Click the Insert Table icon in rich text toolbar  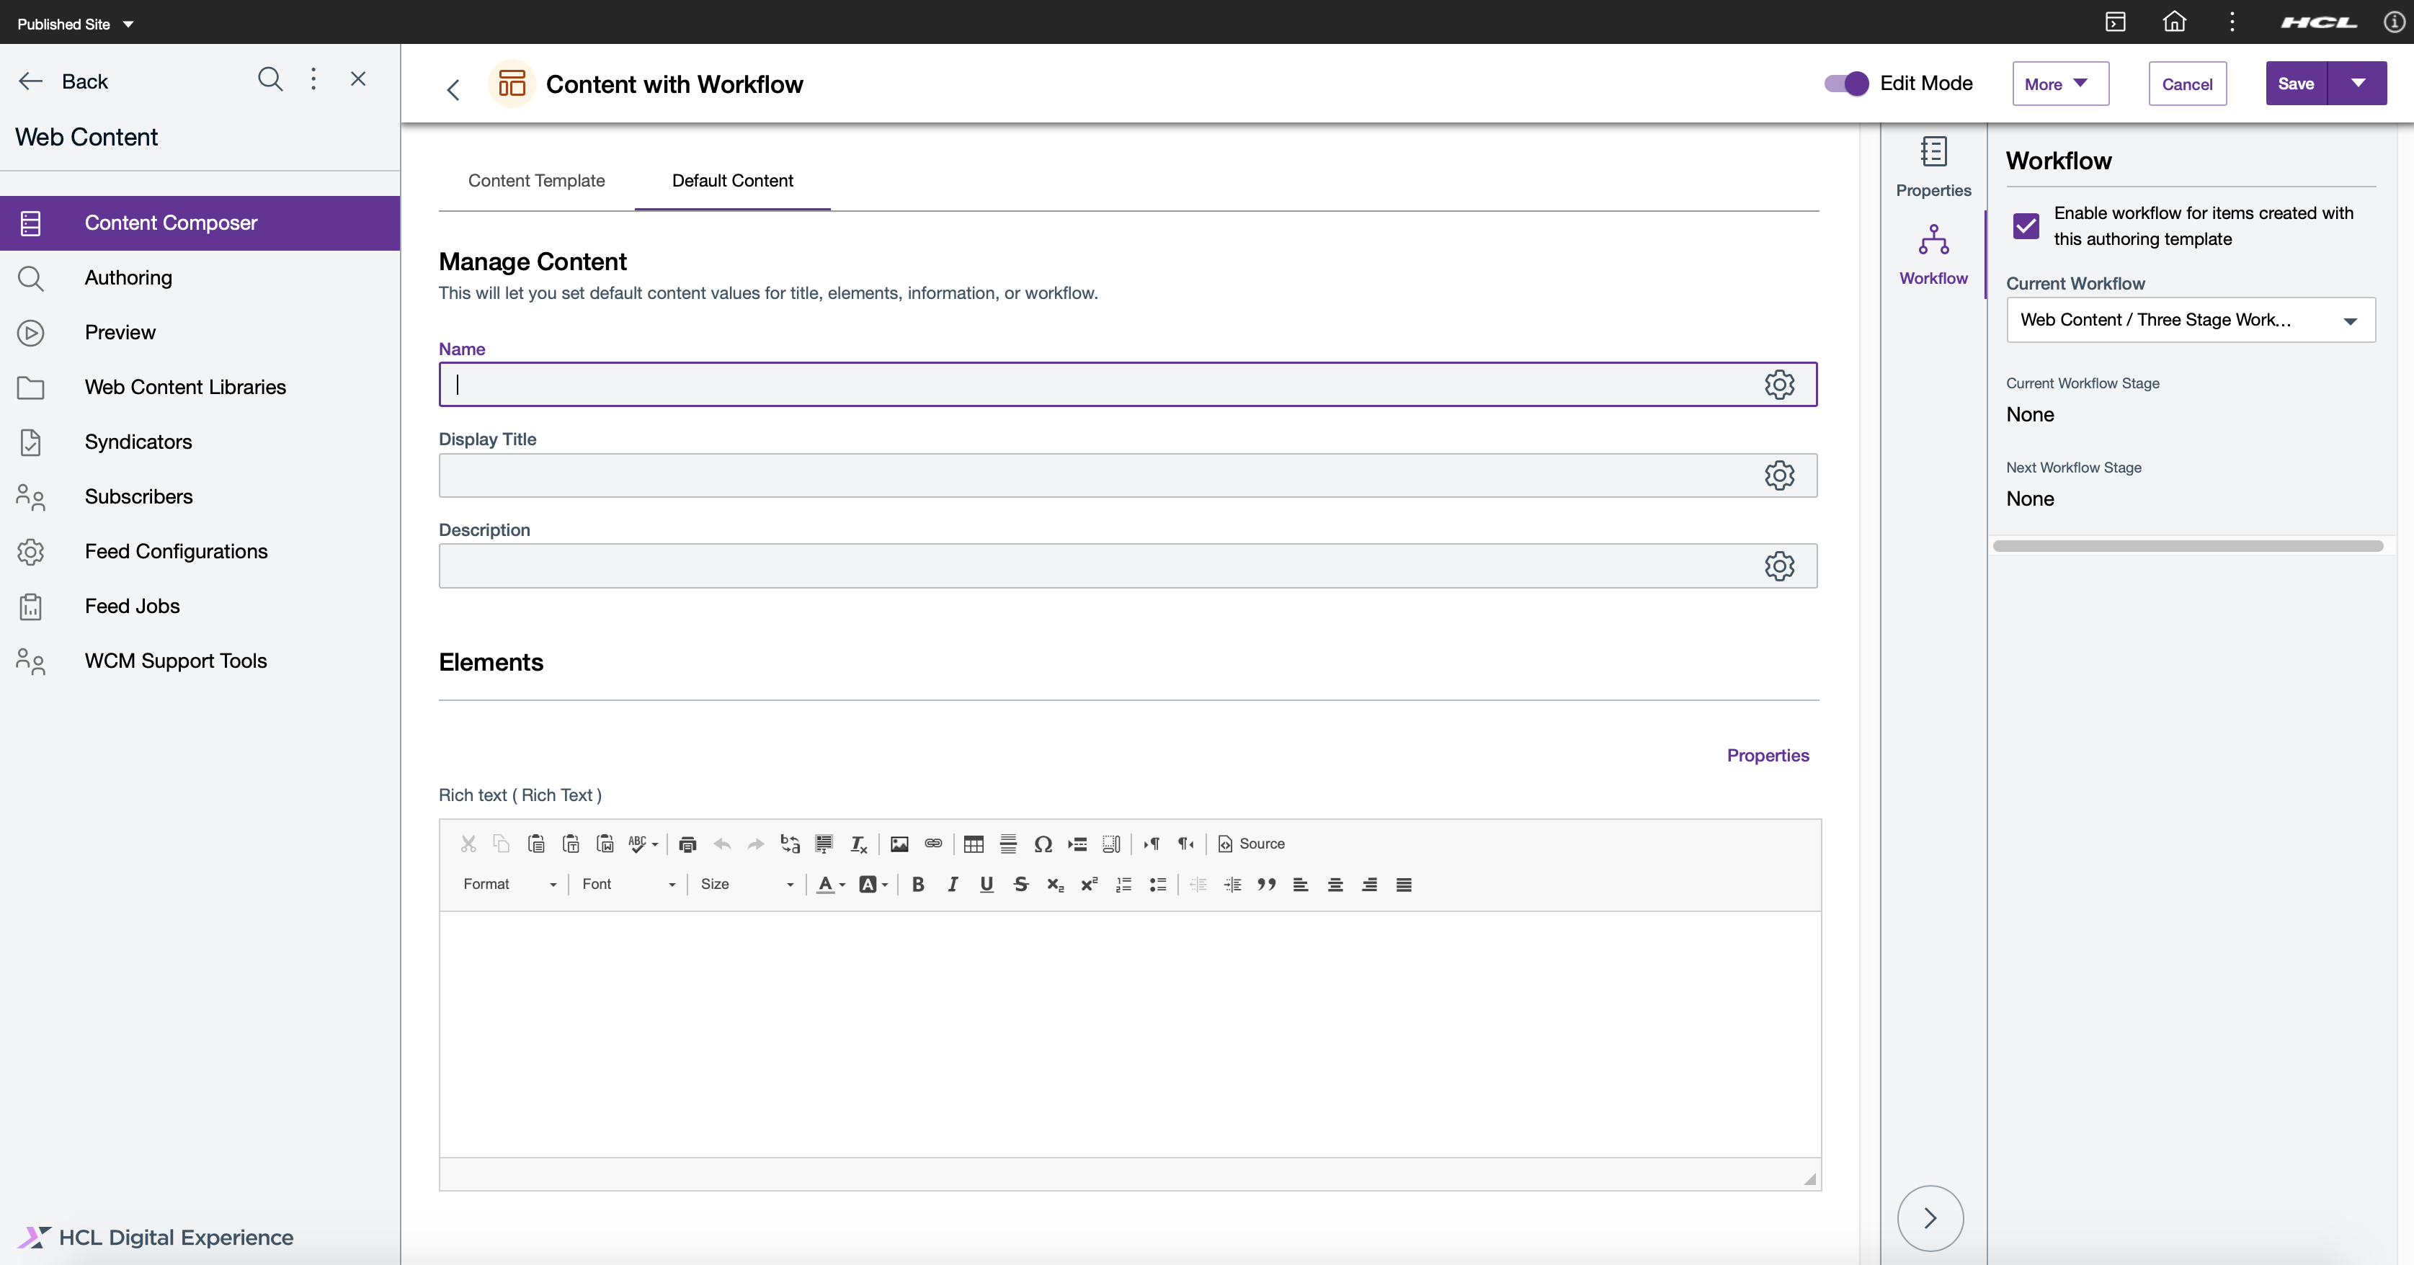[x=972, y=842]
